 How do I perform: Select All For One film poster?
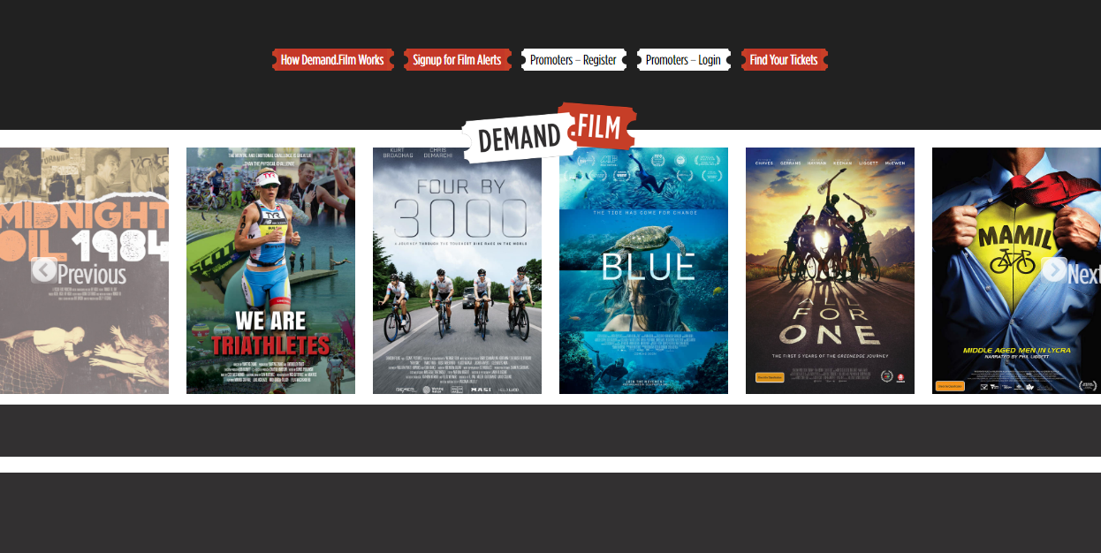(830, 270)
